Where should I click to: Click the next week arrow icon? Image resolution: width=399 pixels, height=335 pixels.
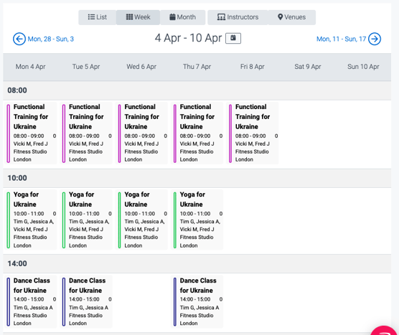click(x=375, y=39)
